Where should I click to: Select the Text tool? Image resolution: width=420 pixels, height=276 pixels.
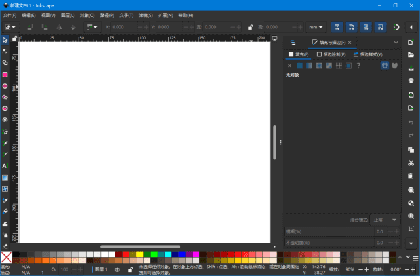pos(5,166)
